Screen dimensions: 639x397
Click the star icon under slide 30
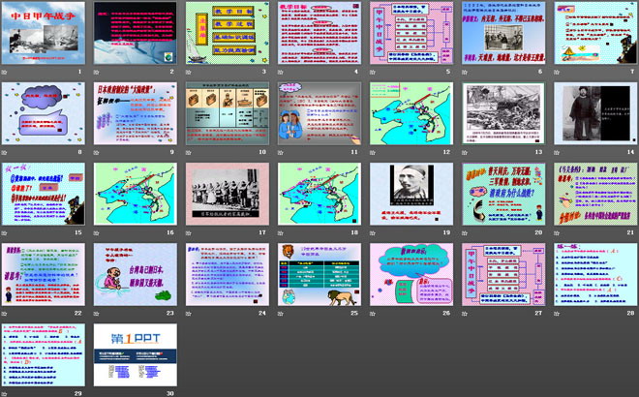click(97, 394)
